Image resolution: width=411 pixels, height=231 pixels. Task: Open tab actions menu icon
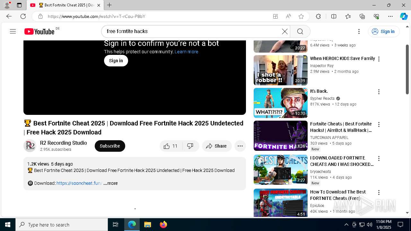tap(19, 5)
